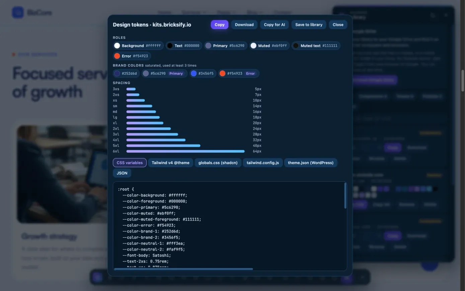
Task: Pick brand color #252d6d chip
Action: point(126,73)
